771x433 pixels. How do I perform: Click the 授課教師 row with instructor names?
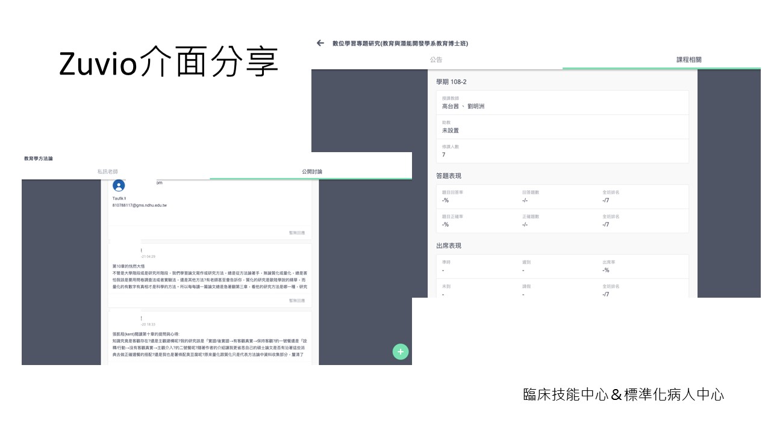[562, 103]
